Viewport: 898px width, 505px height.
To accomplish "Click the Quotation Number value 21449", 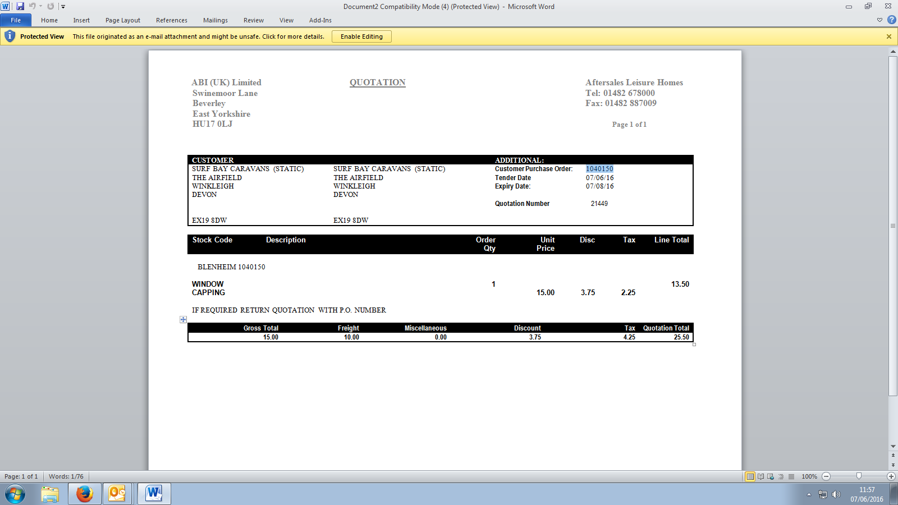I will (x=599, y=204).
